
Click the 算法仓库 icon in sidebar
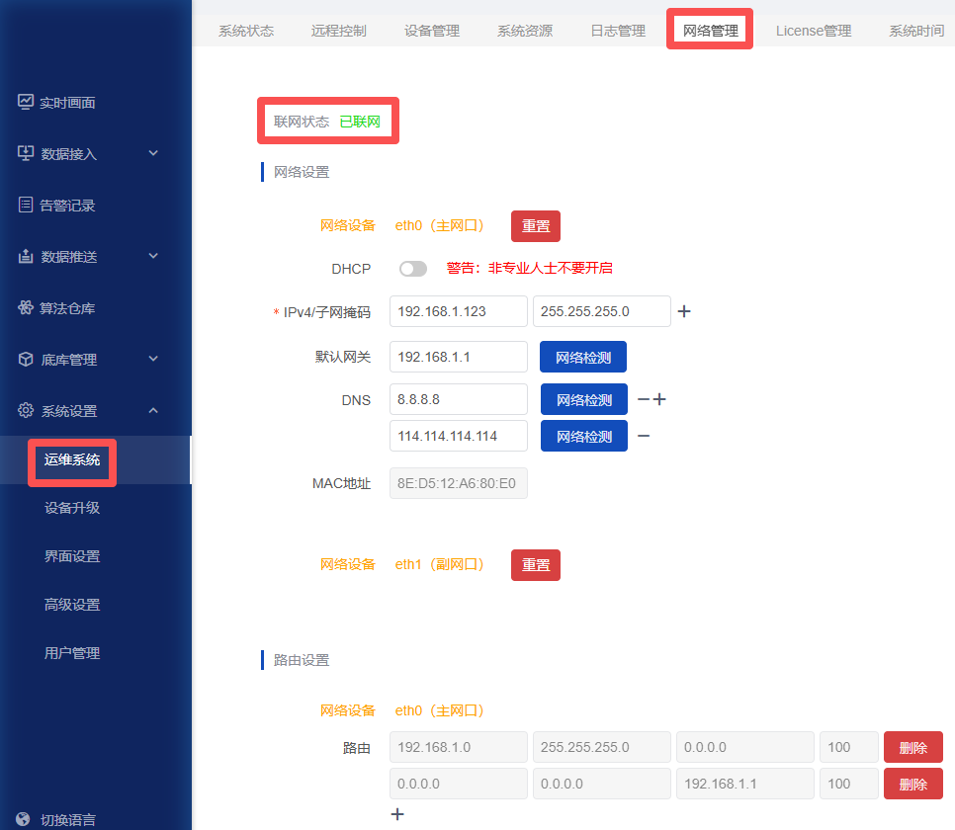pos(26,307)
